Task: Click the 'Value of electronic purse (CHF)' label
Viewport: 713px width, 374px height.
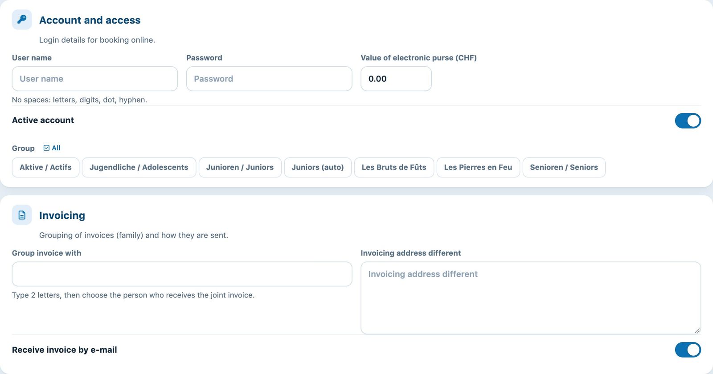Action: coord(419,58)
